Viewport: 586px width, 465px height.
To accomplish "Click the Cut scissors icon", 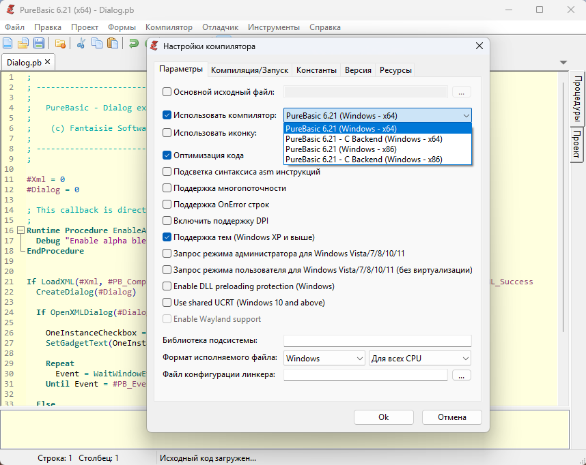I will pos(81,43).
